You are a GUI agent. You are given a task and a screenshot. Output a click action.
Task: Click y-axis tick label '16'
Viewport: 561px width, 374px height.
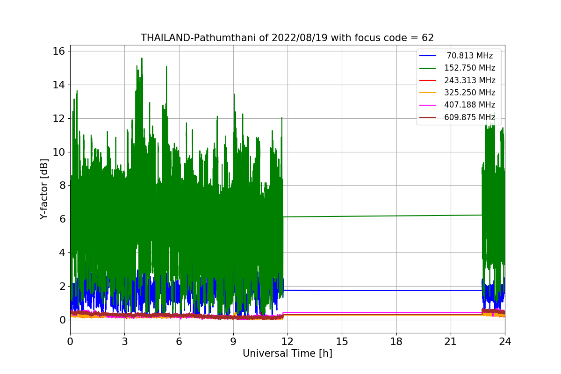(60, 51)
